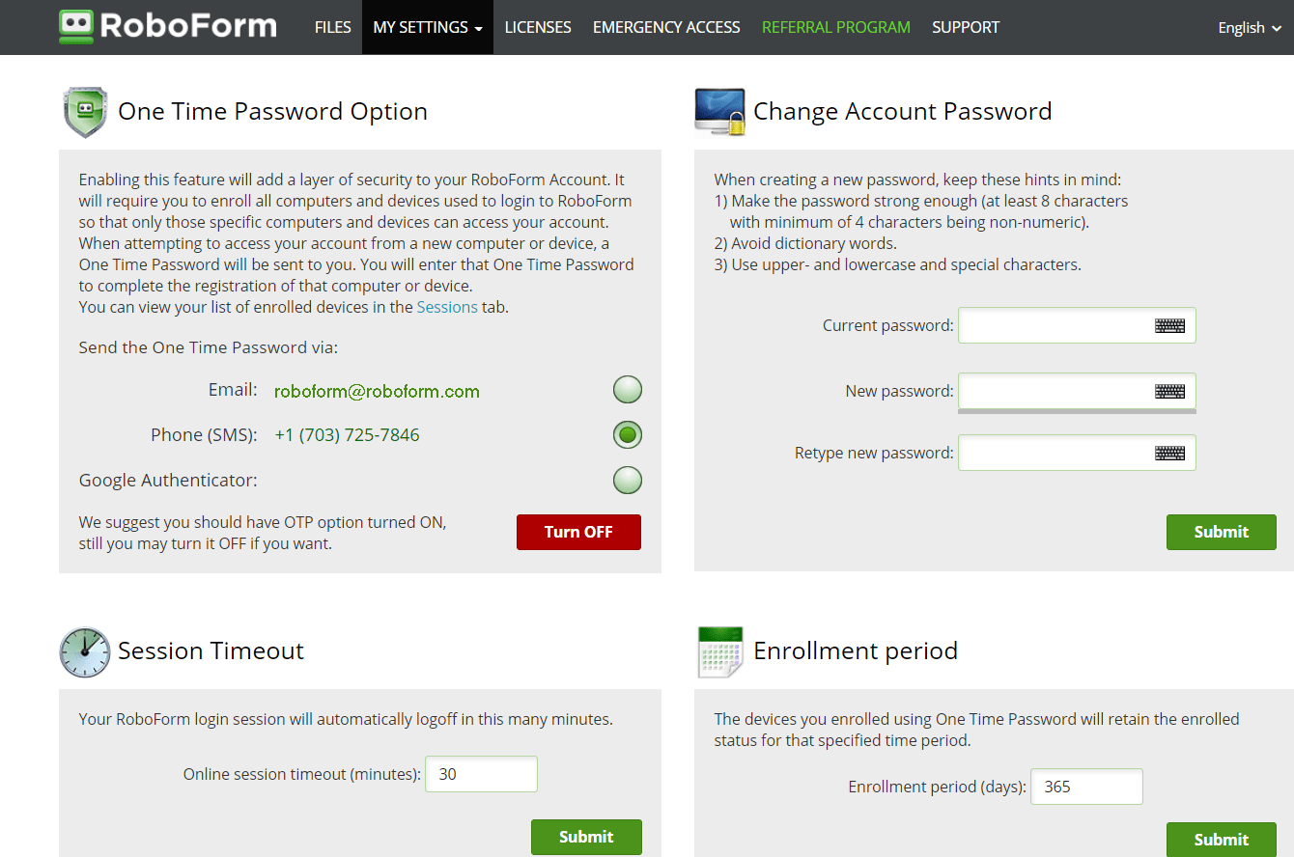This screenshot has height=857, width=1294.
Task: Open the Sessions tab link
Action: (447, 306)
